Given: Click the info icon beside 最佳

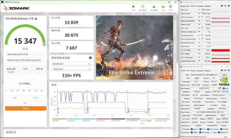Looking at the screenshot, I should coord(42,69).
